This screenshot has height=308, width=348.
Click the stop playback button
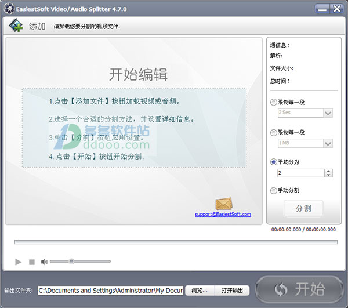[x=32, y=262]
